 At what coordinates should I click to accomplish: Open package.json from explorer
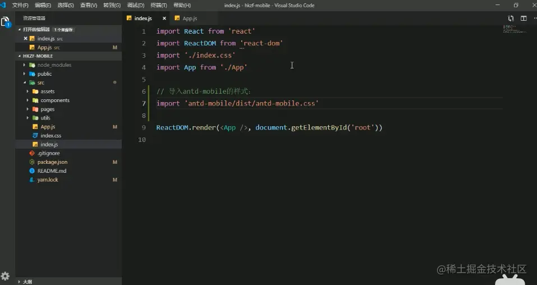click(68, 162)
